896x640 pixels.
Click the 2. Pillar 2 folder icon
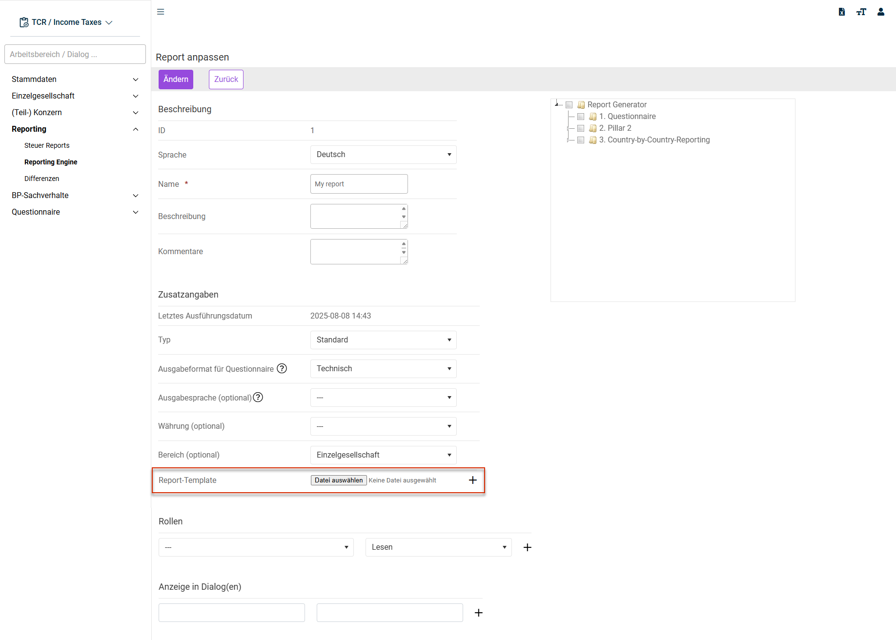592,128
